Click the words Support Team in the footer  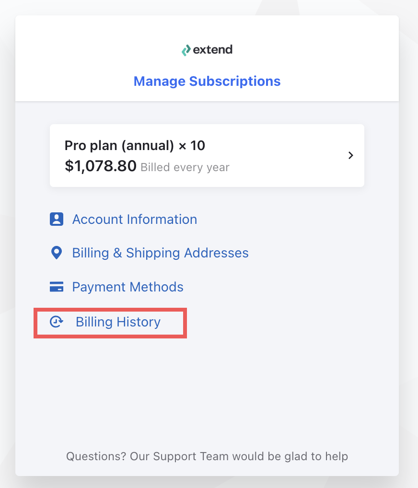190,456
